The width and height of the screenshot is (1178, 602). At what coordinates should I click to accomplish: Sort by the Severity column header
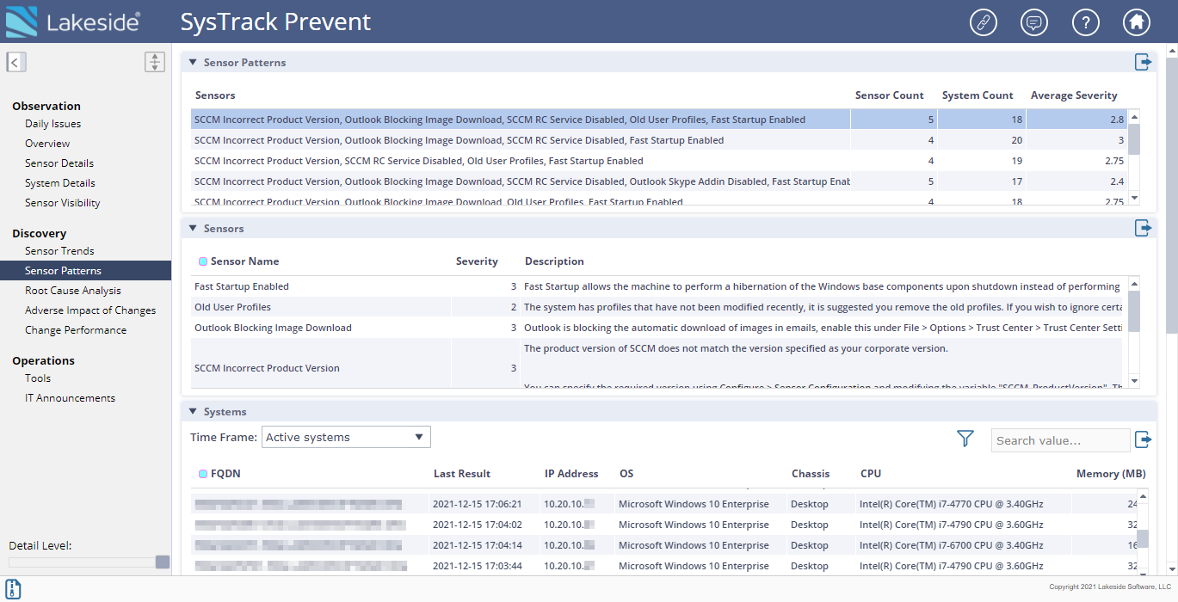pos(477,261)
